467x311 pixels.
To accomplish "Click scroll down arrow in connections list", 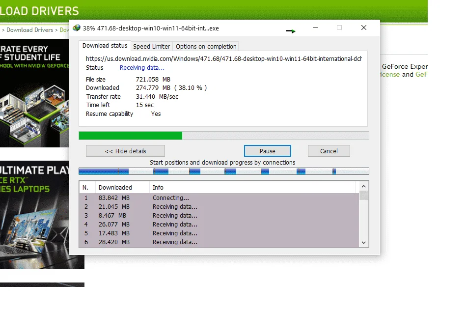I will coord(363,243).
